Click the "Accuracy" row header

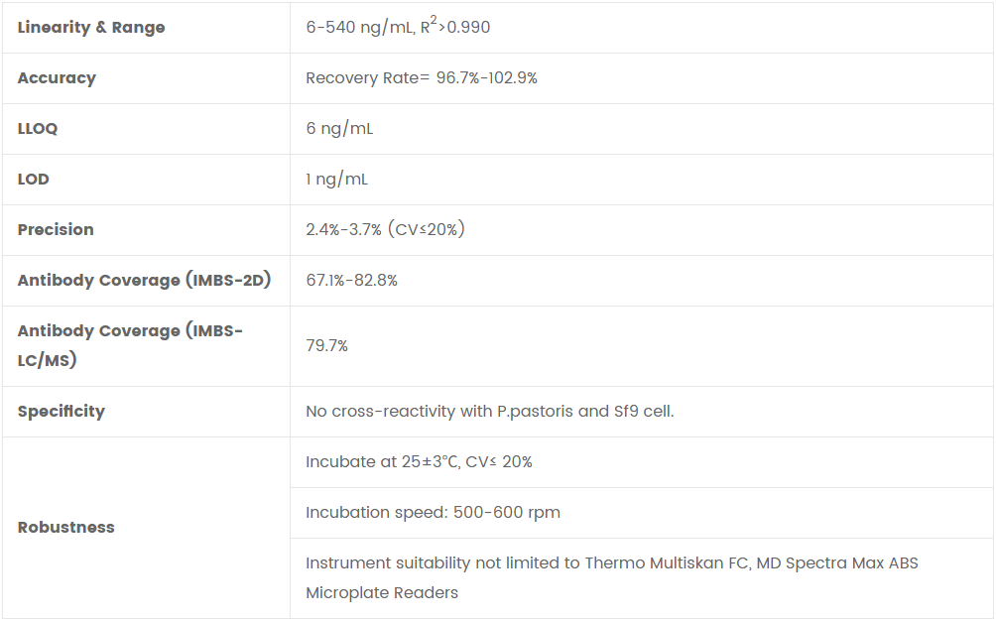[x=57, y=78]
